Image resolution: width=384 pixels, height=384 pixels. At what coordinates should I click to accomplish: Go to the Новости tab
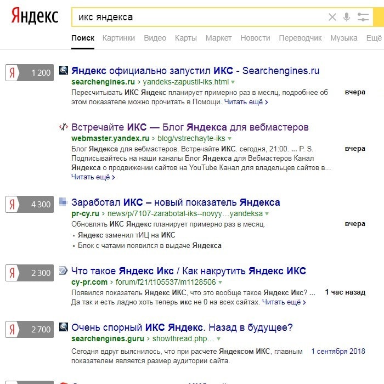pos(255,38)
